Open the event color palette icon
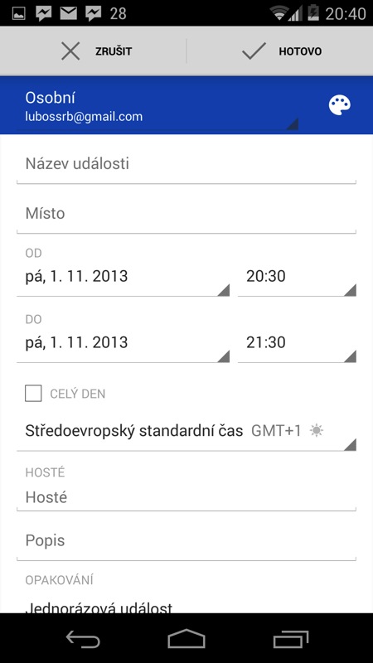Screen dimensions: 373x663 click(340, 105)
